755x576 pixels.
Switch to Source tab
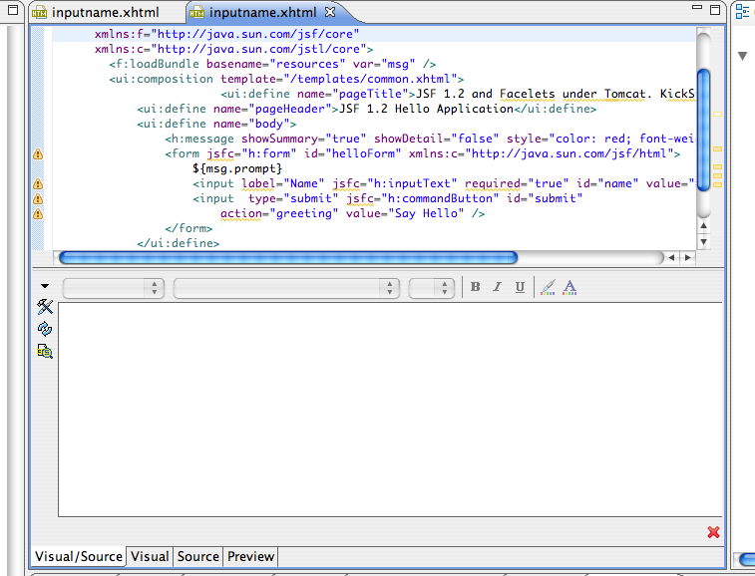point(197,557)
